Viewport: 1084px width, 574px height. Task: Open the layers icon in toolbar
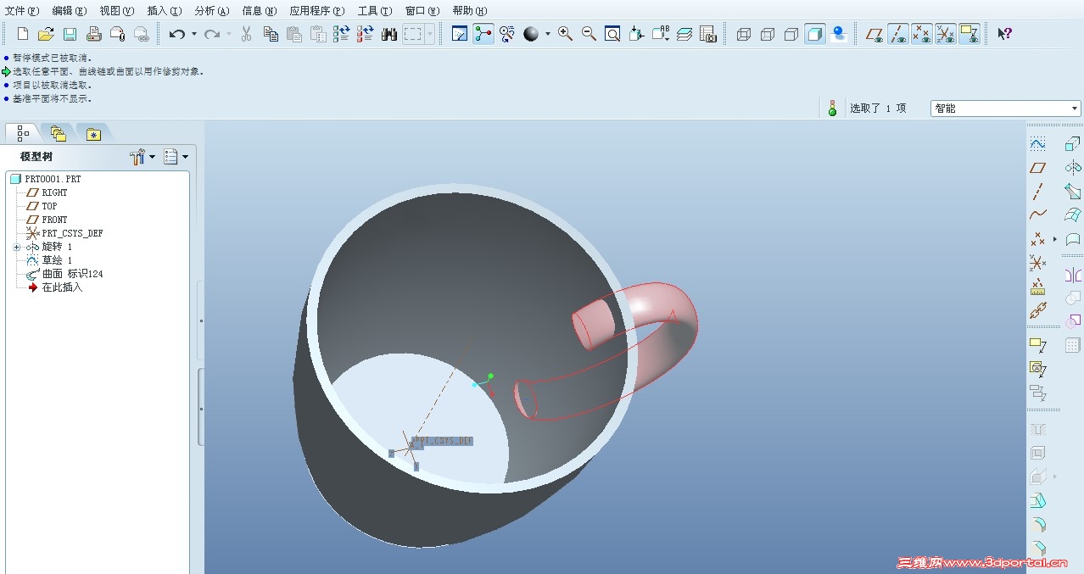[x=684, y=34]
